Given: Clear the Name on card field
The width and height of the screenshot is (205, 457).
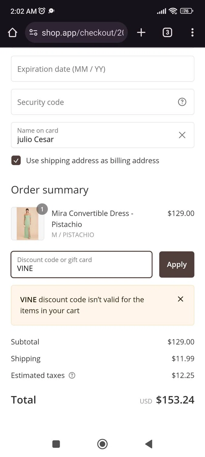Looking at the screenshot, I should (x=182, y=135).
